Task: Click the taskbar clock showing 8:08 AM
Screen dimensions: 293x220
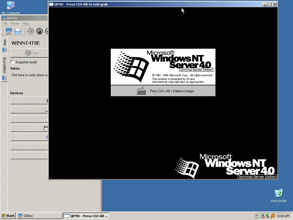Action: [283, 216]
